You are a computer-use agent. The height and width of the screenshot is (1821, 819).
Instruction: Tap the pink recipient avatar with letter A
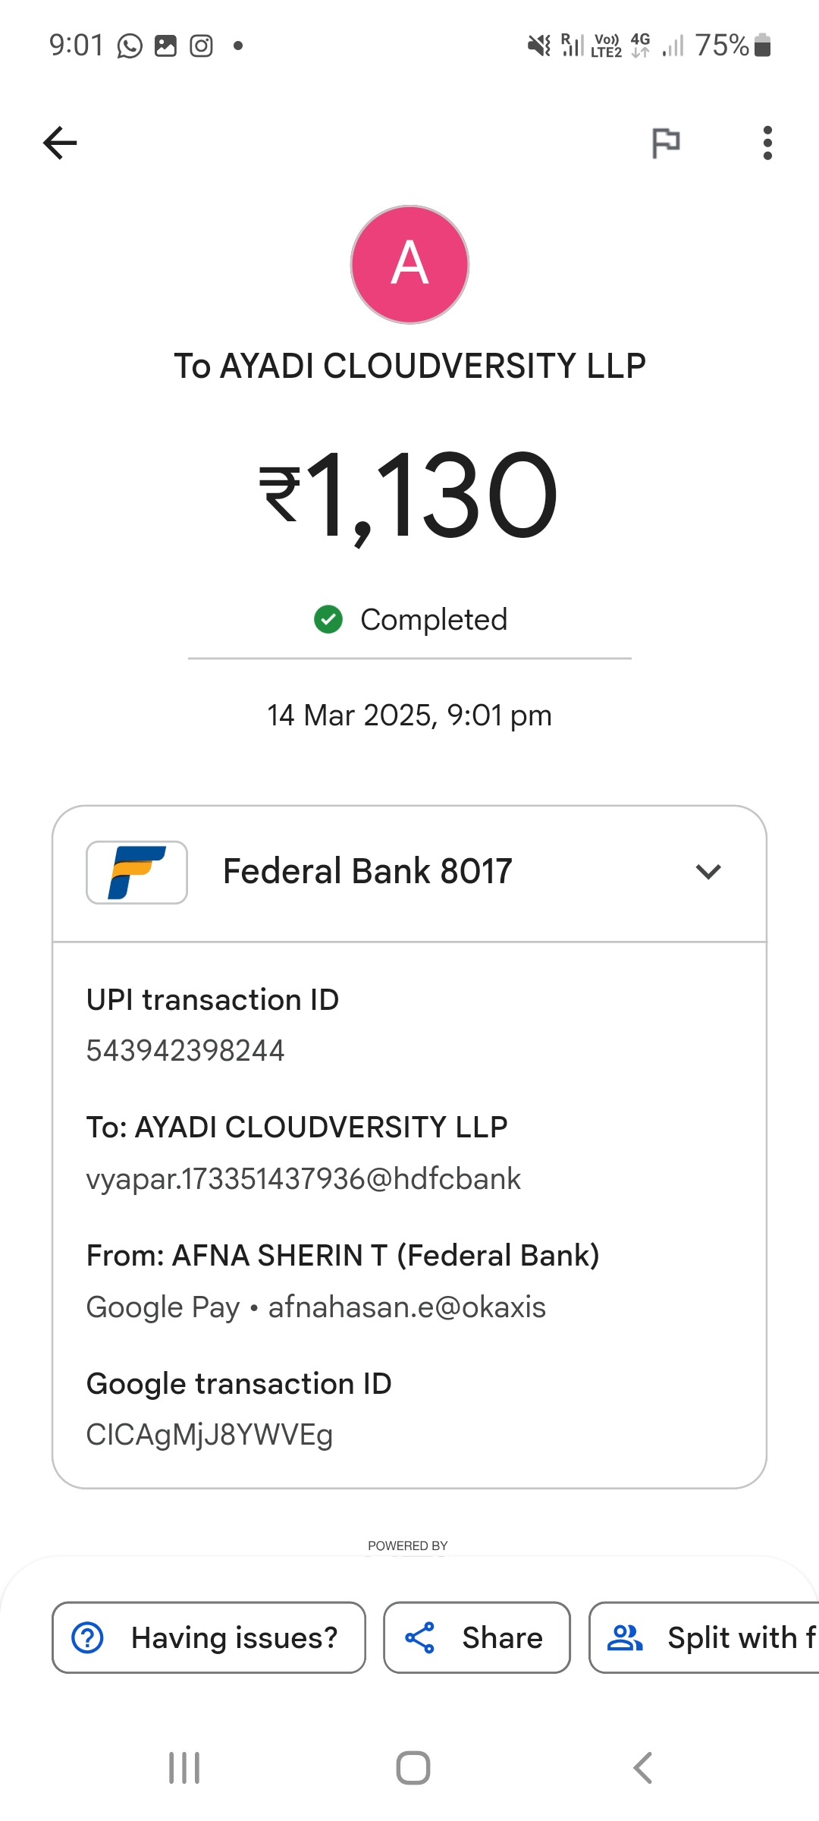click(x=409, y=264)
